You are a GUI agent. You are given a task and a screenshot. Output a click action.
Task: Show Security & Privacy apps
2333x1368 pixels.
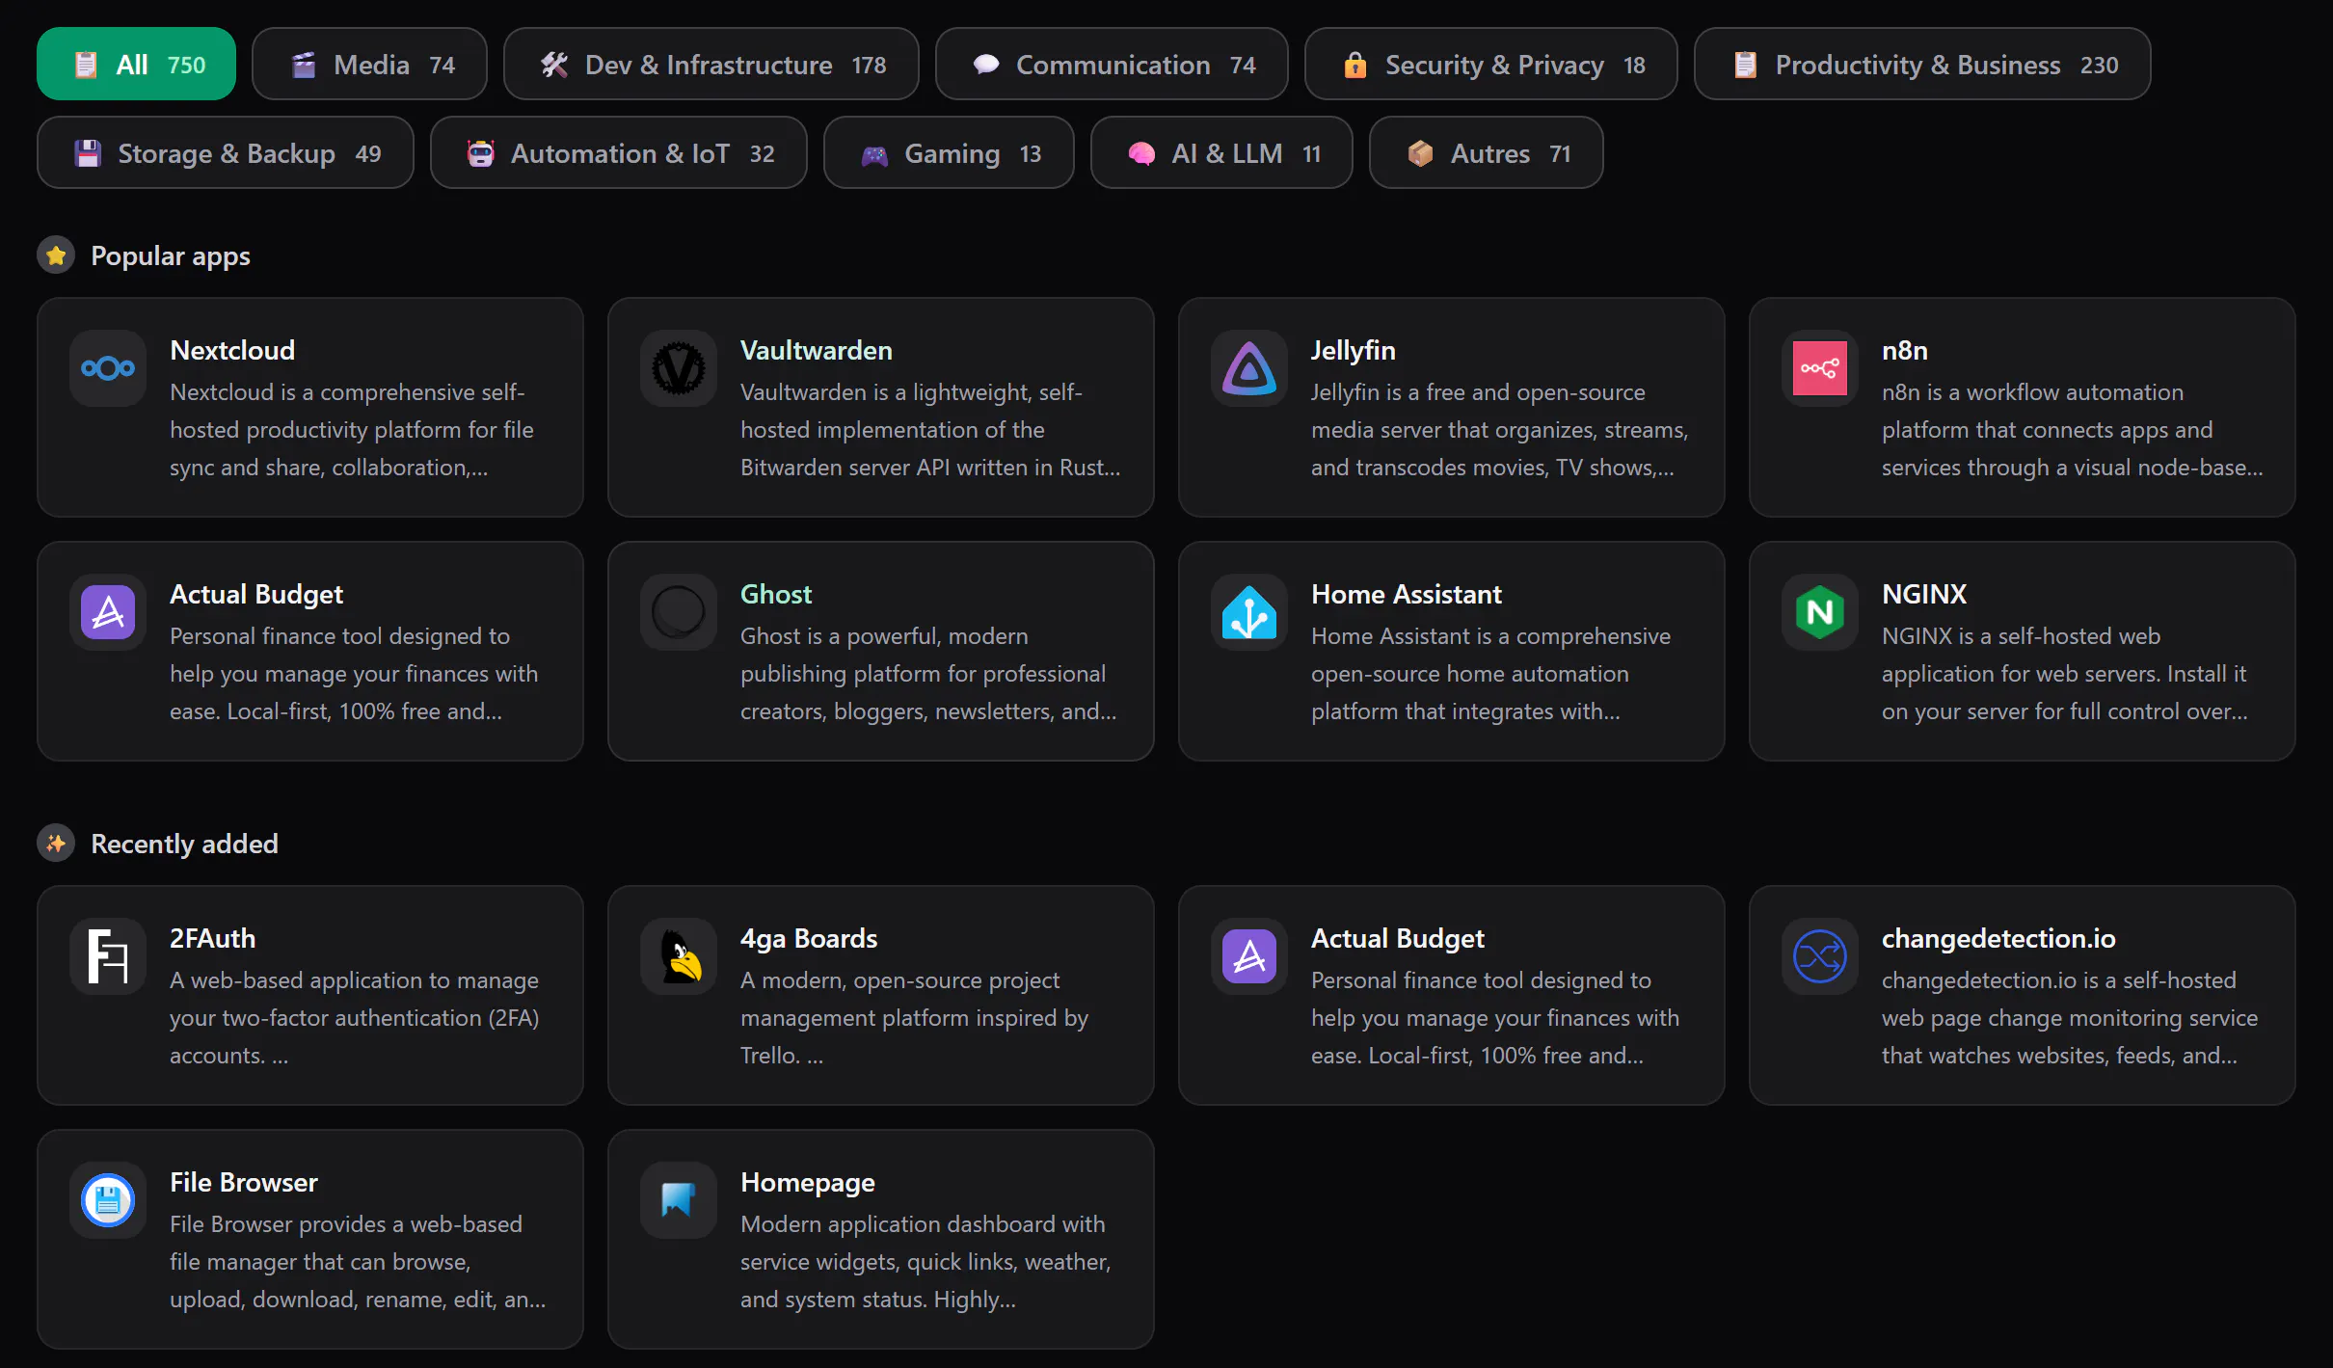coord(1491,64)
